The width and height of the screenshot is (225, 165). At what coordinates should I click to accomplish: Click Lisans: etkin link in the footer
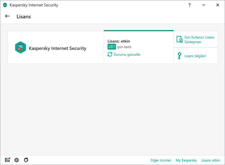click(x=210, y=160)
